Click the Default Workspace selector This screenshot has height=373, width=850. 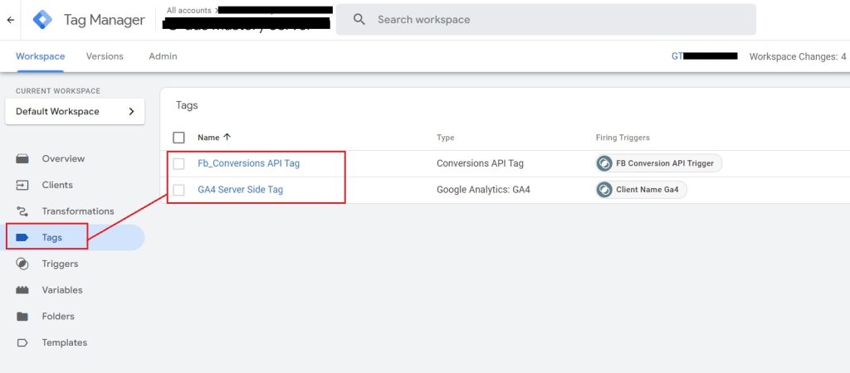(75, 112)
